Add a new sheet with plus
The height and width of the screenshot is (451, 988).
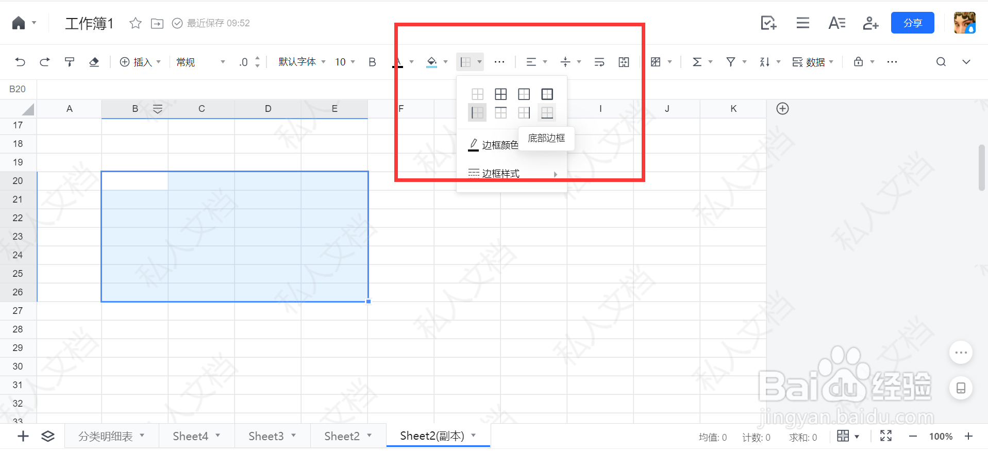(x=23, y=437)
